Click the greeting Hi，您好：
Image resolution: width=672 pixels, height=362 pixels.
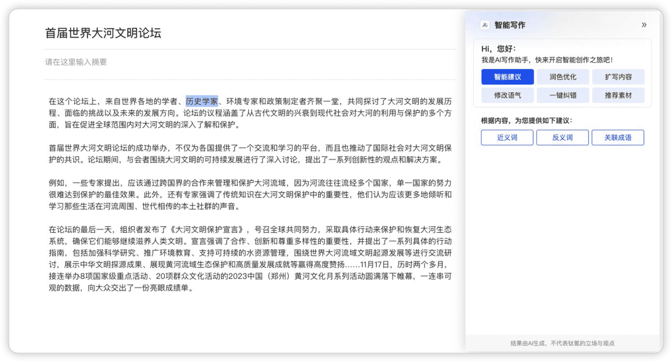tap(499, 49)
